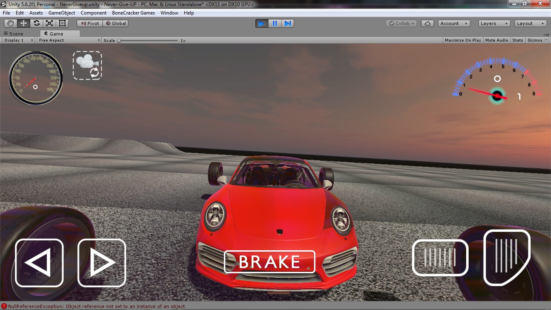Pause the running game
Viewport: 551px width, 310px height.
pyautogui.click(x=275, y=23)
